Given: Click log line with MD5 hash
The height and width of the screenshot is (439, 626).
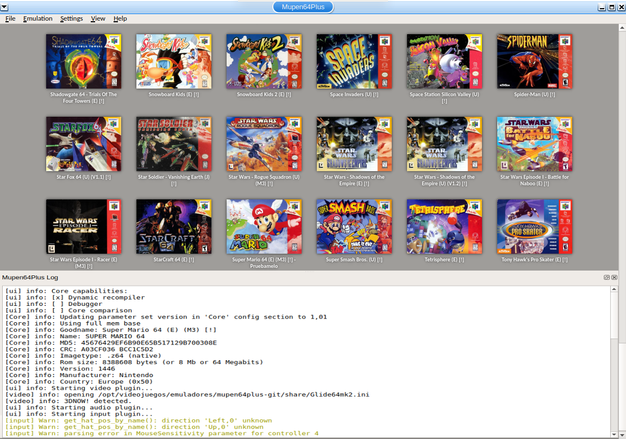Looking at the screenshot, I should 111,343.
